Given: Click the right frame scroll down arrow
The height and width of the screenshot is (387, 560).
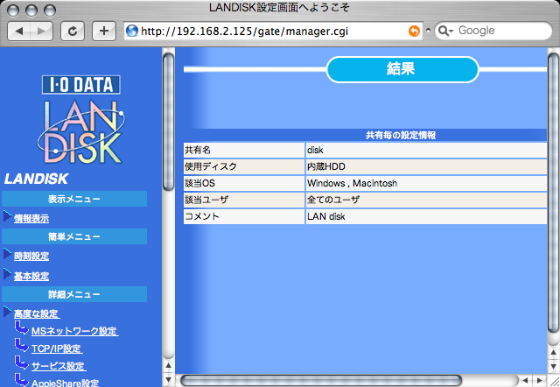Looking at the screenshot, I should point(553,367).
